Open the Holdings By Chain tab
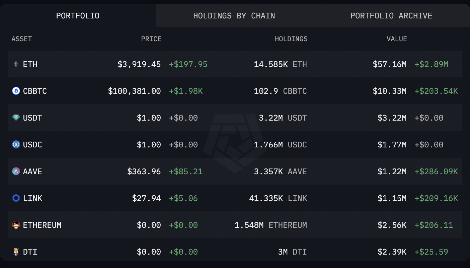 coord(234,16)
